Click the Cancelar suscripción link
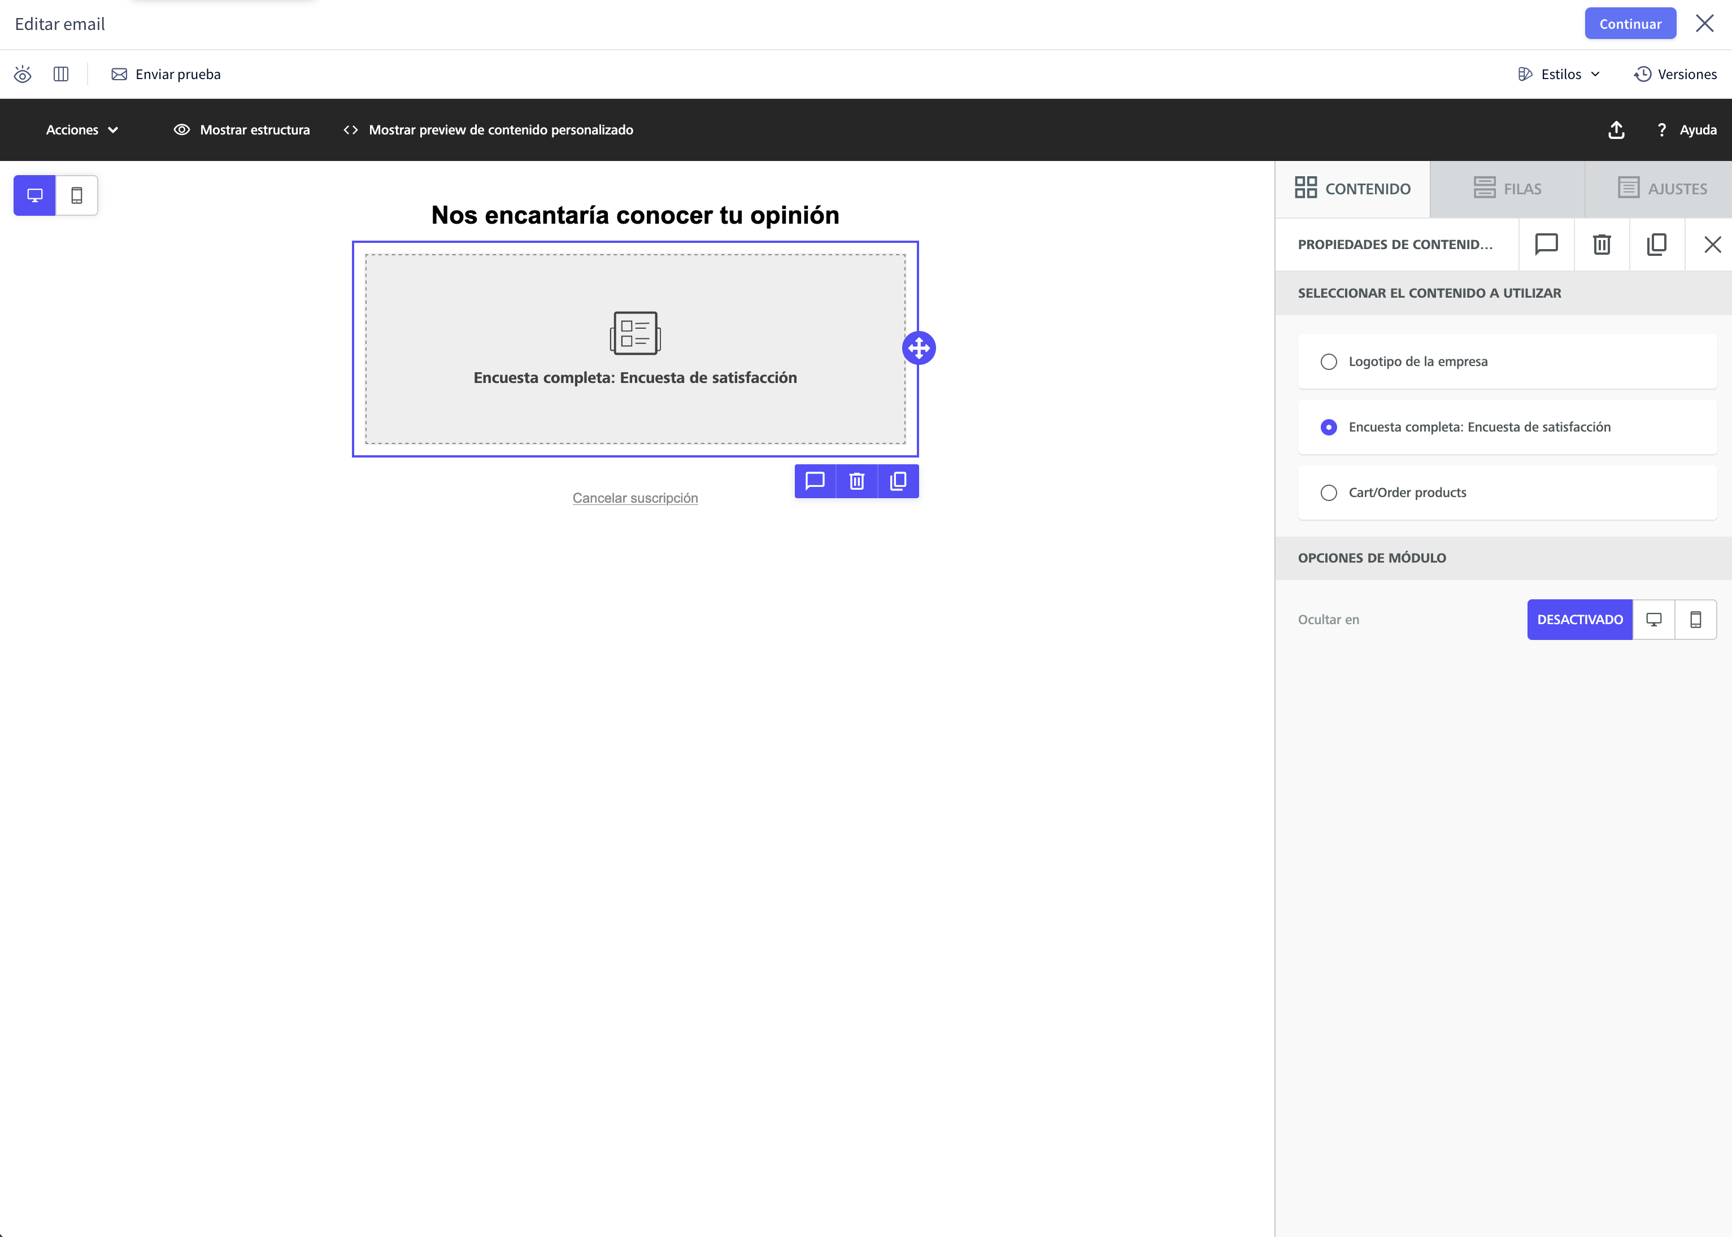This screenshot has width=1732, height=1237. pos(635,498)
